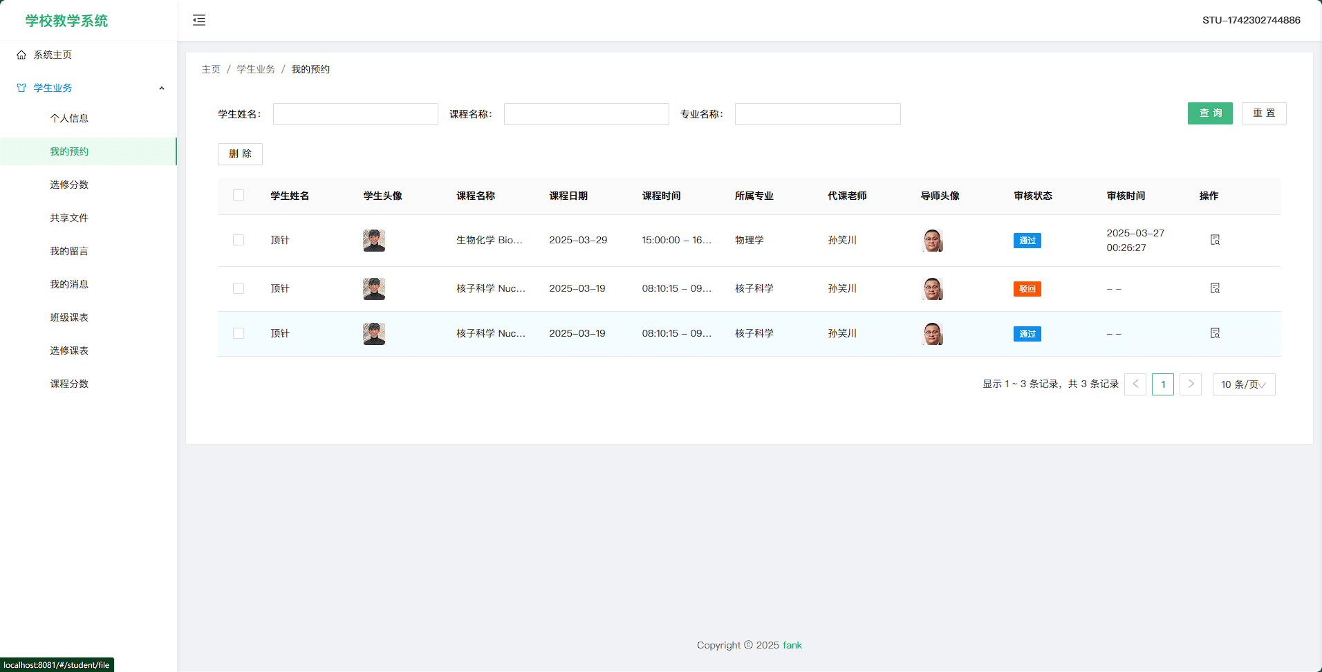Click the 学生姓名 input field
1322x672 pixels.
point(355,114)
